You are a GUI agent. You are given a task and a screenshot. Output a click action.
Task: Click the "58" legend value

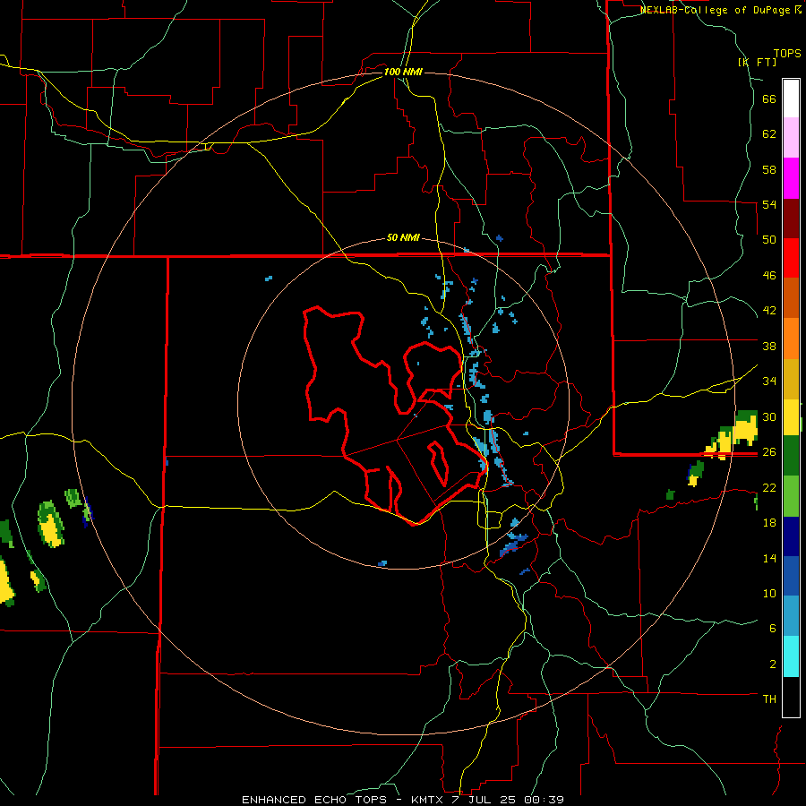click(x=769, y=169)
